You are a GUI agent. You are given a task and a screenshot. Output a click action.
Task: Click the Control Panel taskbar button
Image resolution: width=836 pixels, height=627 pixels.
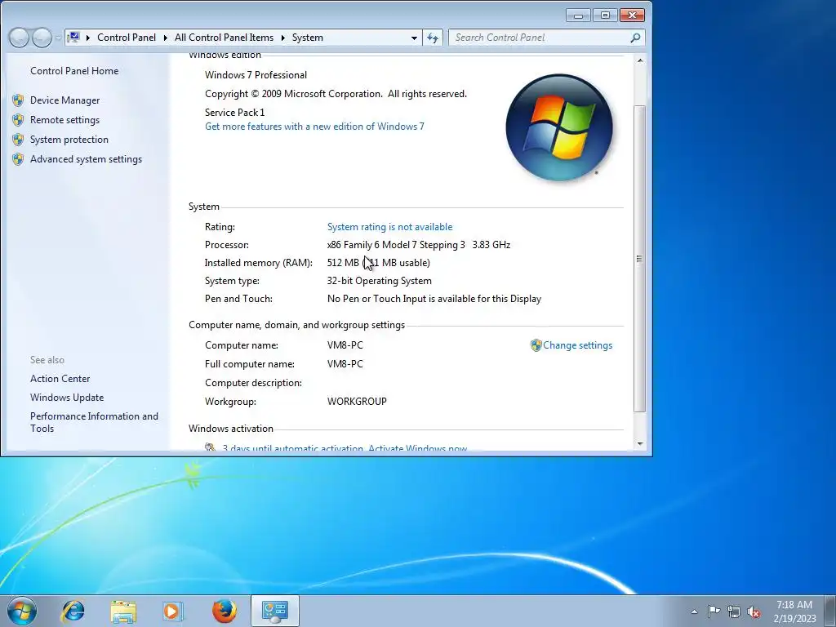pyautogui.click(x=274, y=611)
